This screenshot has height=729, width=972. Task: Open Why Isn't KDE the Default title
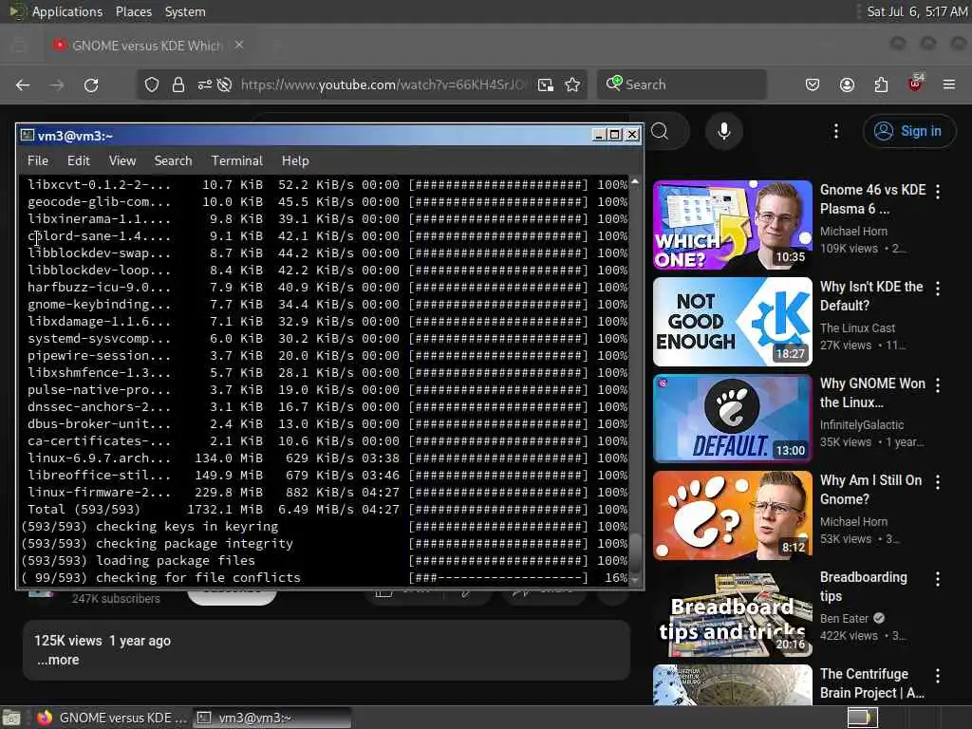871,296
